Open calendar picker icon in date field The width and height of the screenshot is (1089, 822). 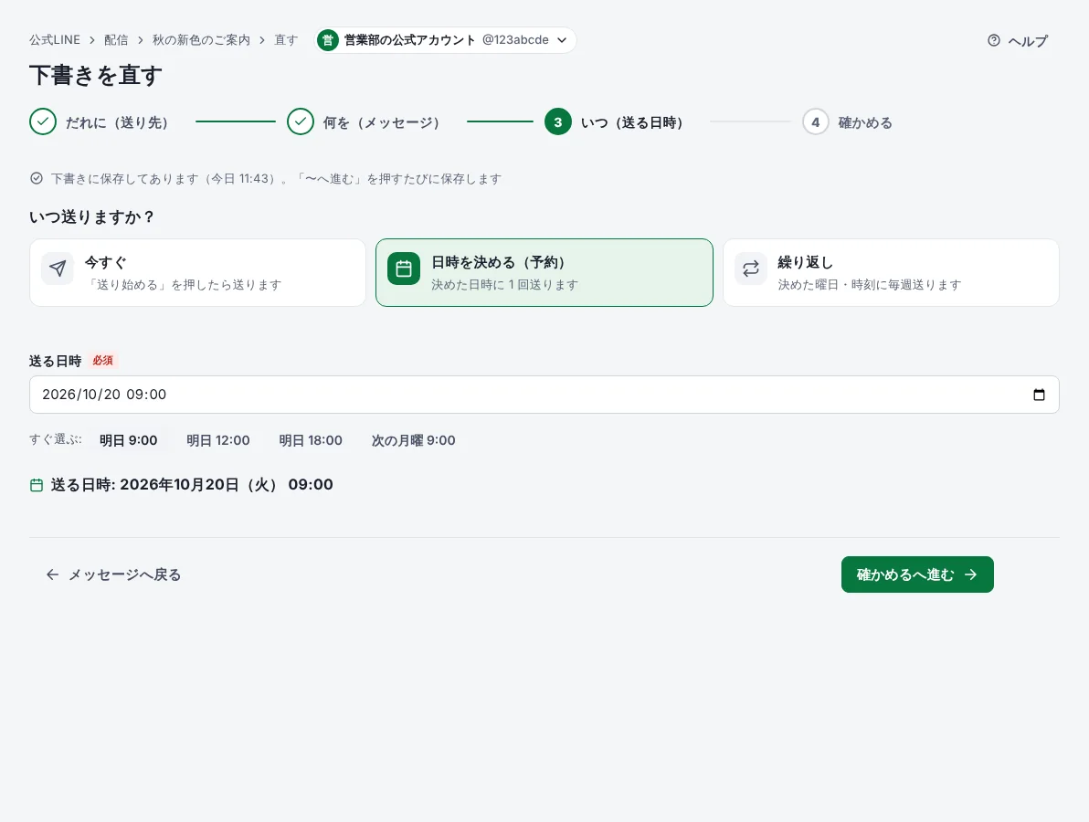1039,395
